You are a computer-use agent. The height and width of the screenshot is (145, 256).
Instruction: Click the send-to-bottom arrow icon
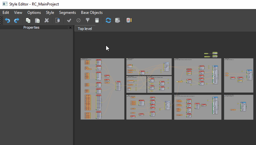point(97,20)
